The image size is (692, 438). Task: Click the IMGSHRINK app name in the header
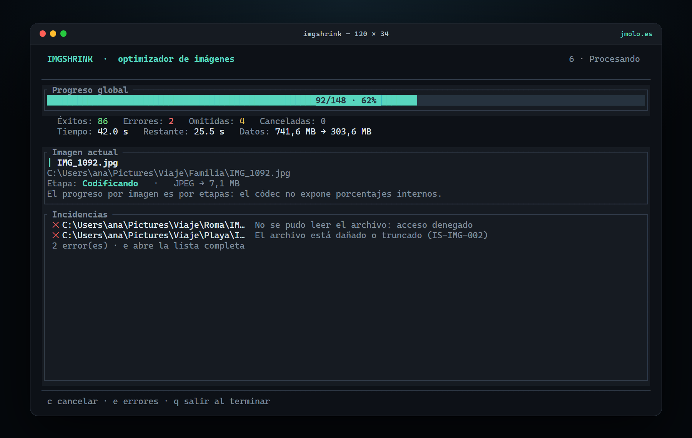[70, 59]
